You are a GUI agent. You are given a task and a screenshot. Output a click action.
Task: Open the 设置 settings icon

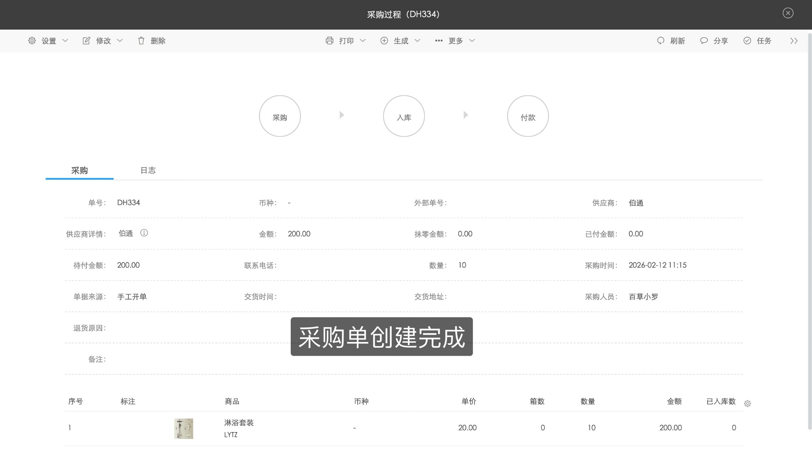coord(32,41)
